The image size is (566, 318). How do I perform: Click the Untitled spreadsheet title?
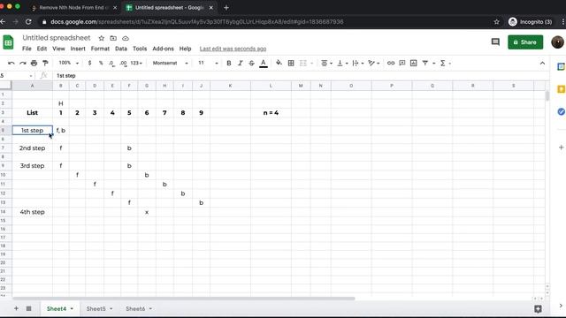57,38
